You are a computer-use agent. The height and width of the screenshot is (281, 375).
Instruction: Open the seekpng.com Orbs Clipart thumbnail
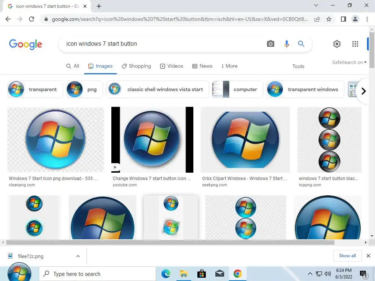pyautogui.click(x=245, y=140)
